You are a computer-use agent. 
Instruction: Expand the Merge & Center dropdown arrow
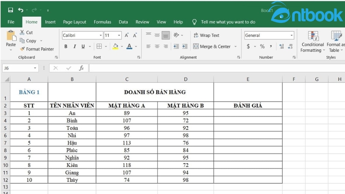[x=235, y=46]
